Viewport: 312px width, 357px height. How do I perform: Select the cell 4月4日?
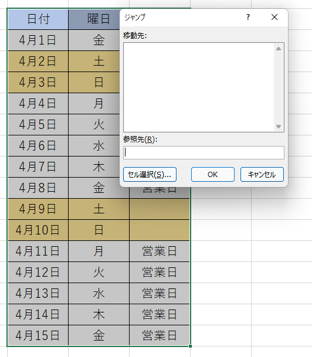coord(38,103)
